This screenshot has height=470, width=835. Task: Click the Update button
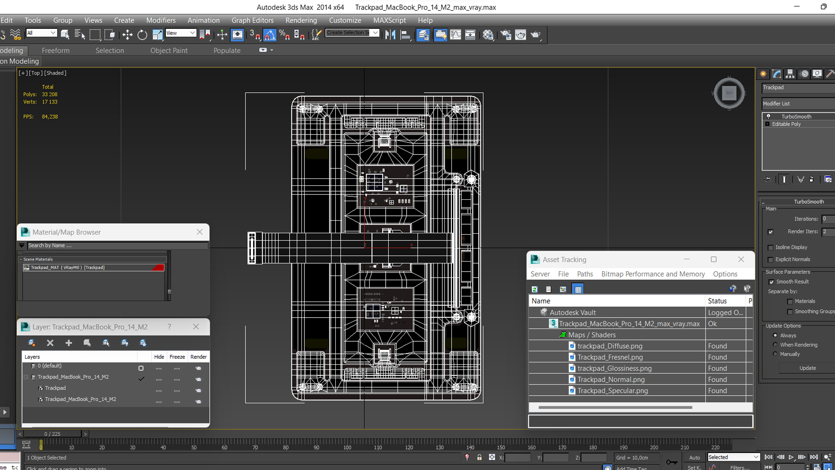(807, 368)
